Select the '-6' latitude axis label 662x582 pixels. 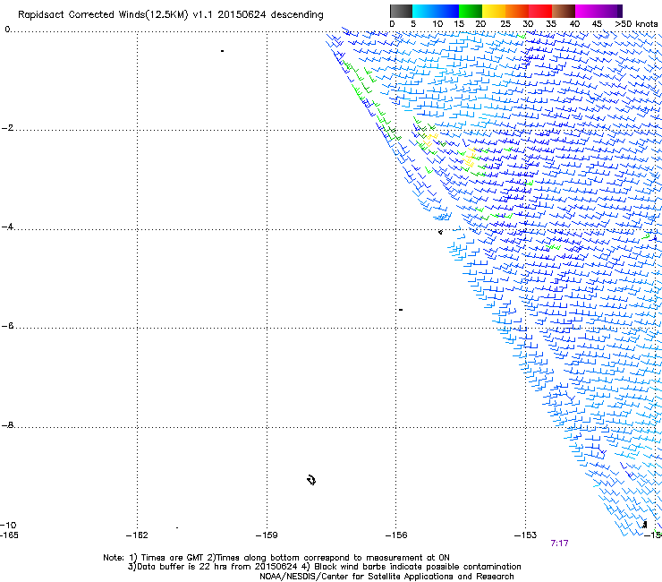[7, 326]
